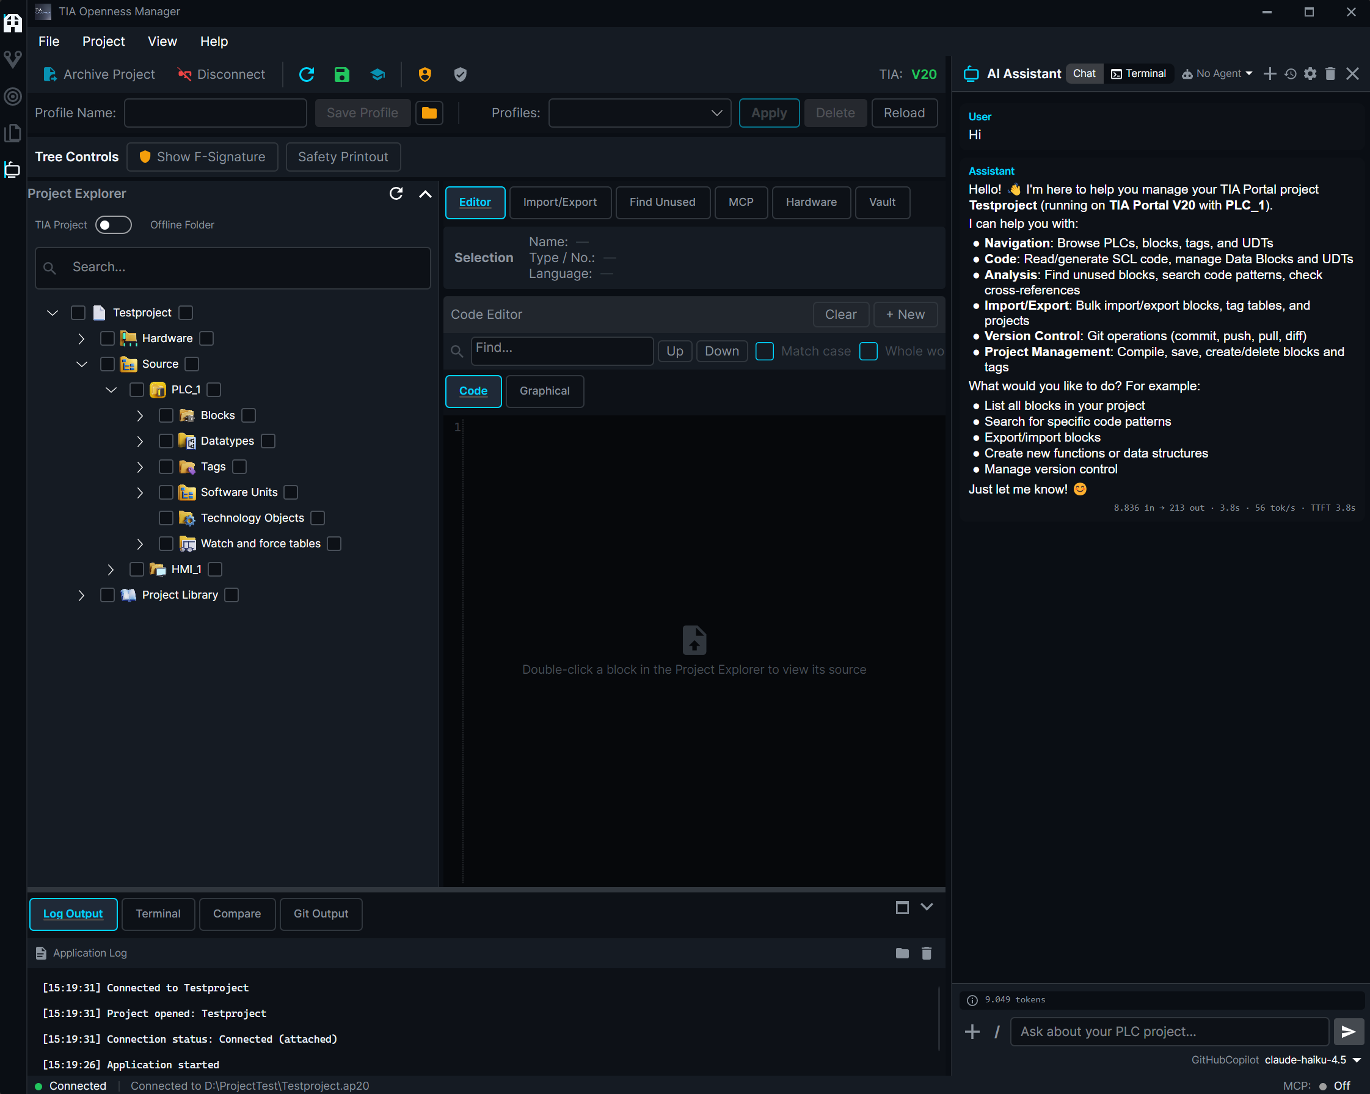The width and height of the screenshot is (1370, 1094).
Task: Check the Testproject checkbox
Action: click(x=78, y=313)
